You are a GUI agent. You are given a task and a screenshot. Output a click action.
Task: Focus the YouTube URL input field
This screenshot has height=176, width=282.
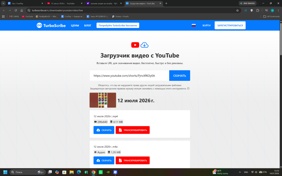coord(129,75)
